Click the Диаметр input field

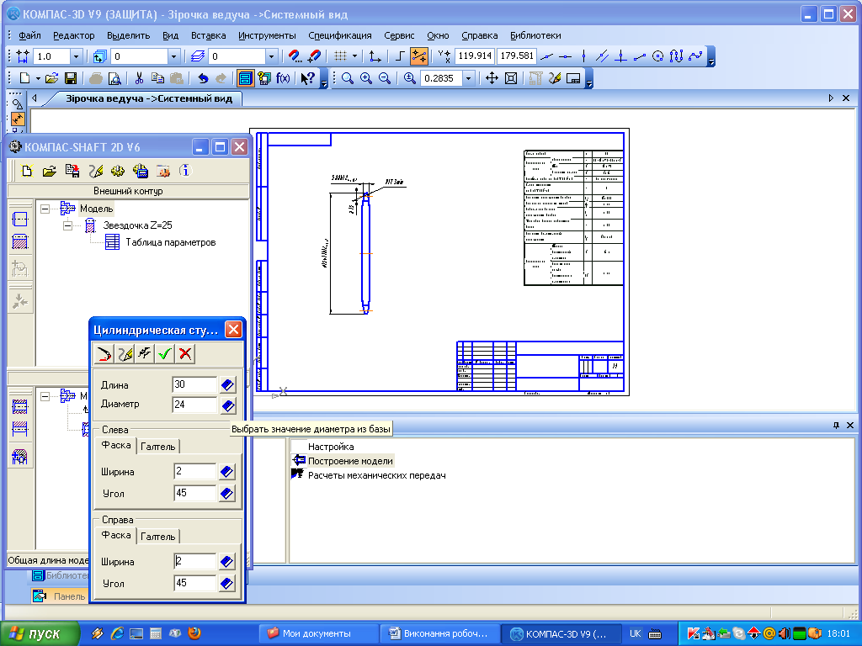point(195,405)
